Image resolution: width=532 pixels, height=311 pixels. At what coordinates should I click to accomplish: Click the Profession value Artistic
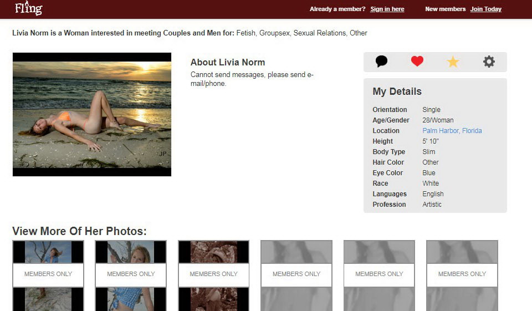click(432, 205)
